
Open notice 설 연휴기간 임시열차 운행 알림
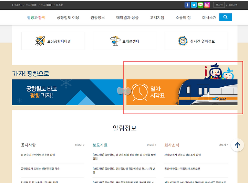click(x=38, y=155)
